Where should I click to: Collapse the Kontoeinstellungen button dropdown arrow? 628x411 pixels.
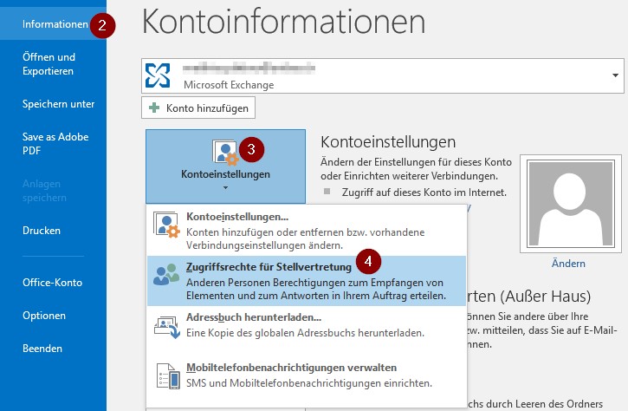pyautogui.click(x=225, y=186)
